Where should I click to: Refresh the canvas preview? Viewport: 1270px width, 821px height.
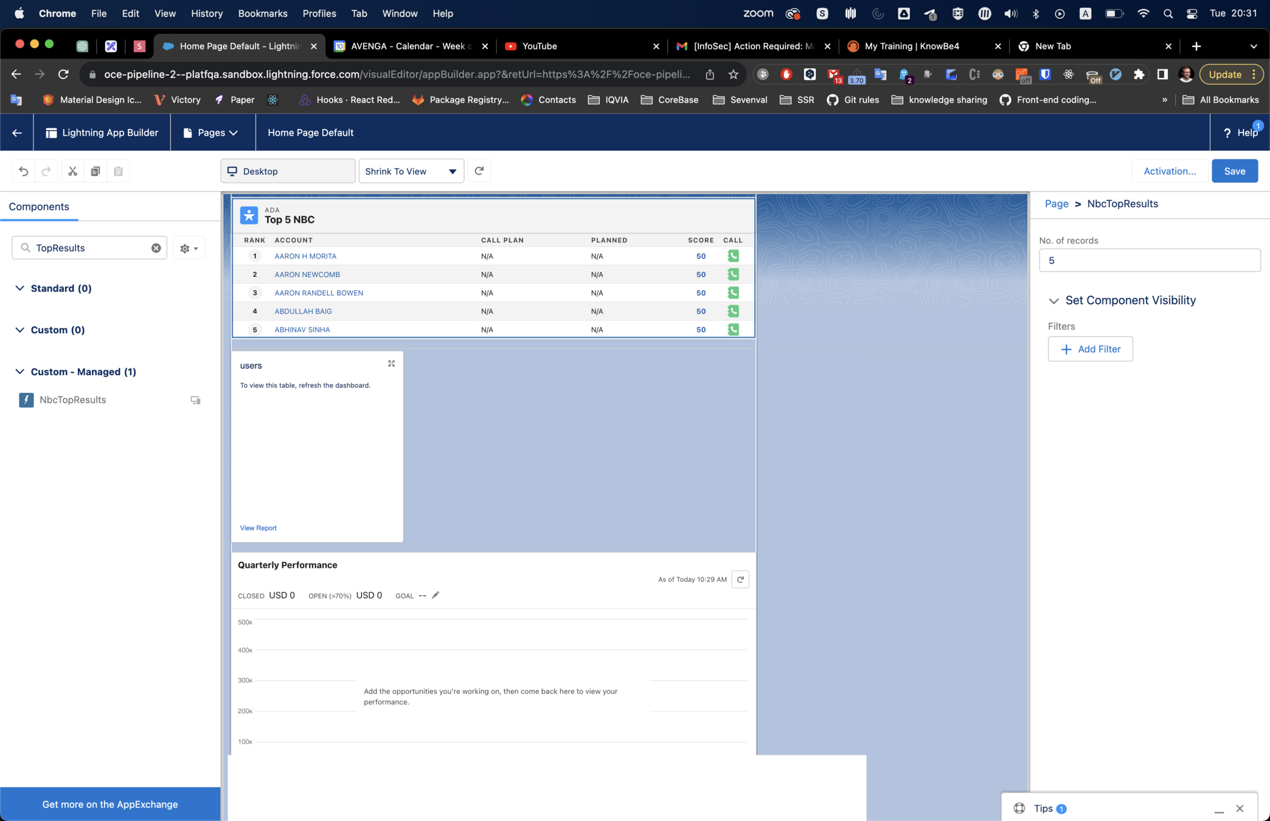[479, 171]
